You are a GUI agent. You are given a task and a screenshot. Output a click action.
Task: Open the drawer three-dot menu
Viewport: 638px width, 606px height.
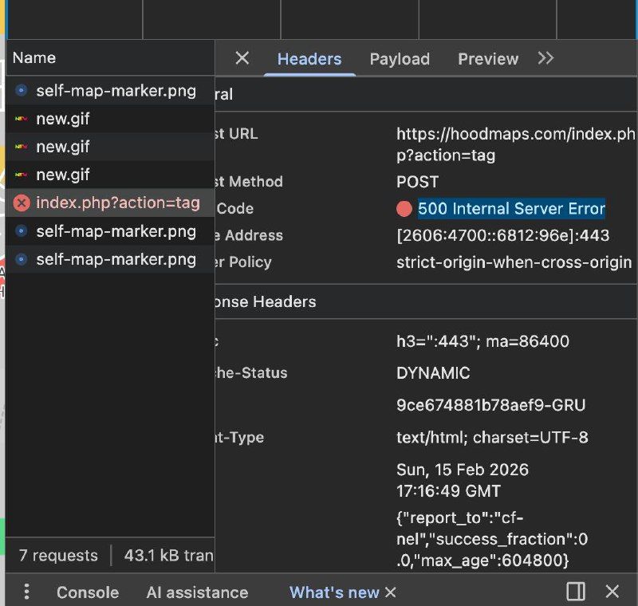click(x=26, y=592)
